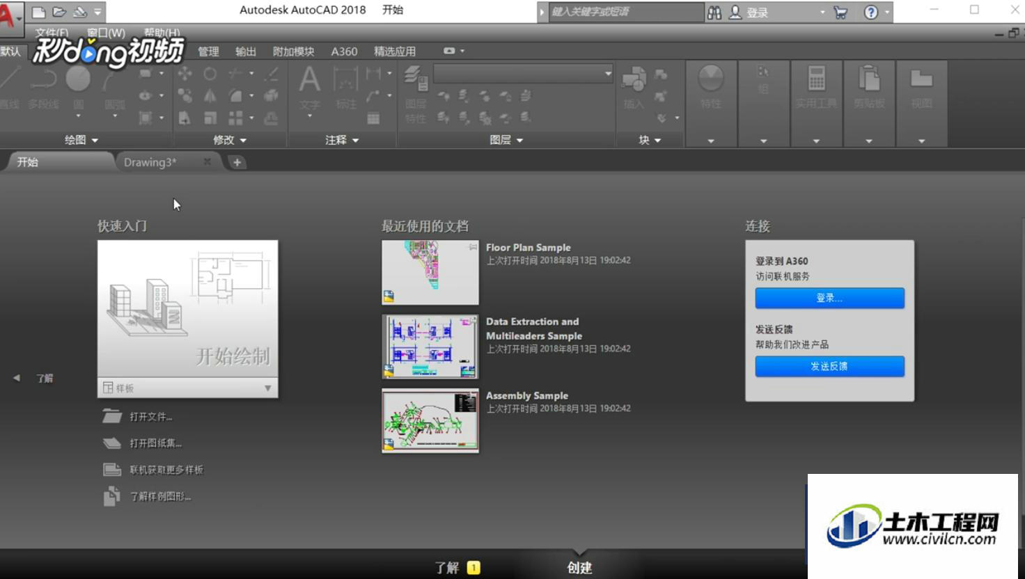This screenshot has width=1025, height=579.
Task: Expand the 图层 (Layers) panel dropdown
Action: coord(506,140)
